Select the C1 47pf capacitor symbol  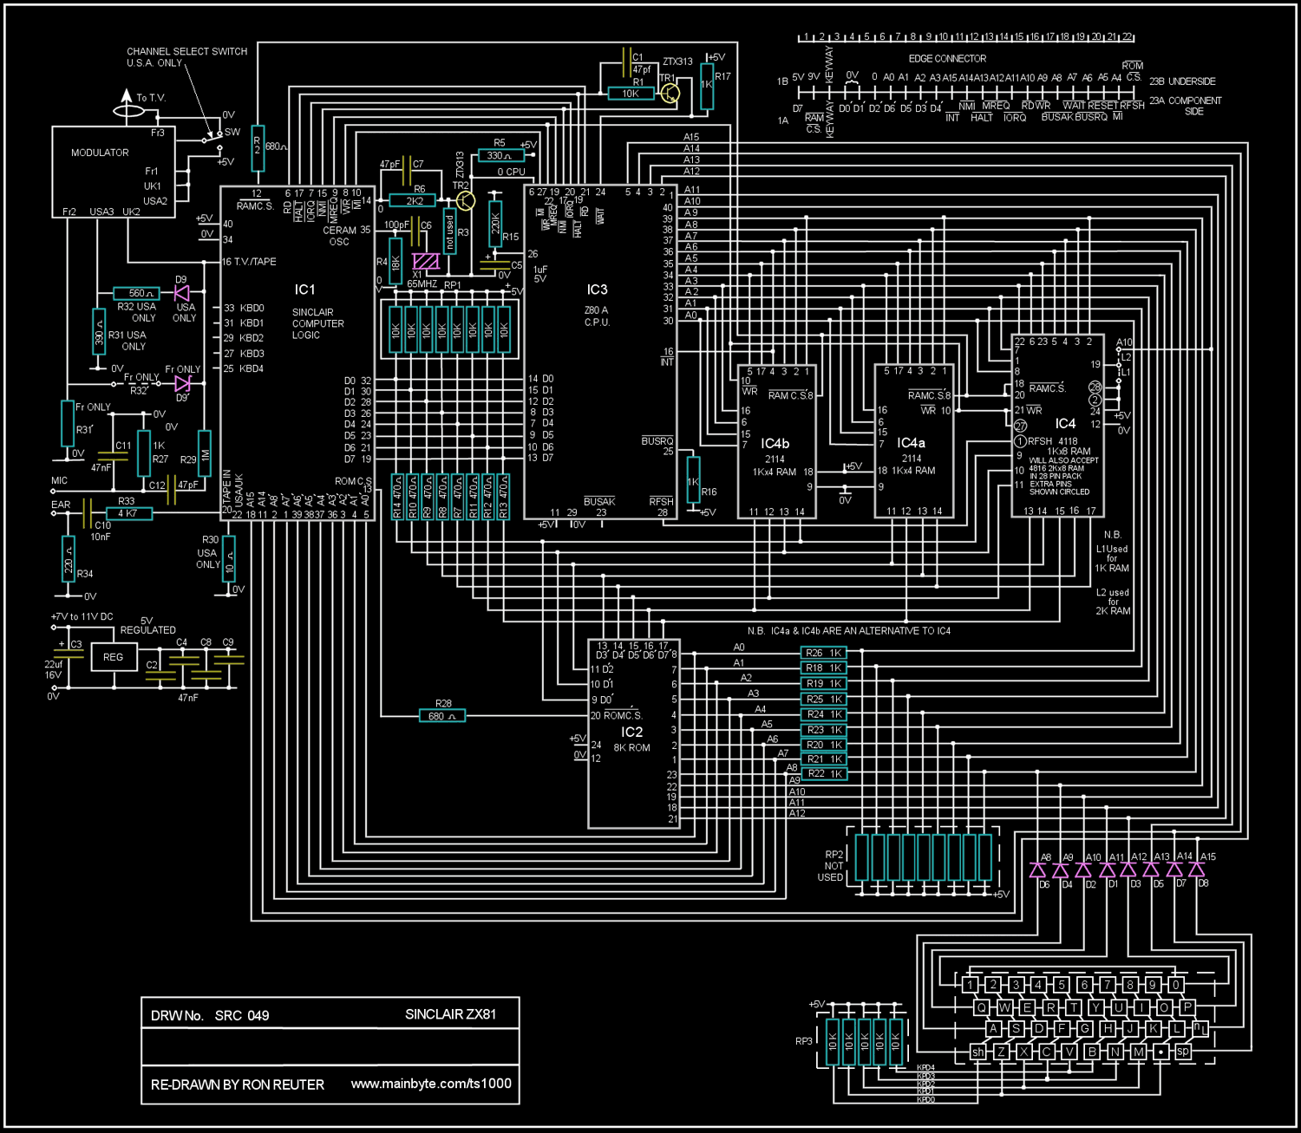tap(626, 62)
